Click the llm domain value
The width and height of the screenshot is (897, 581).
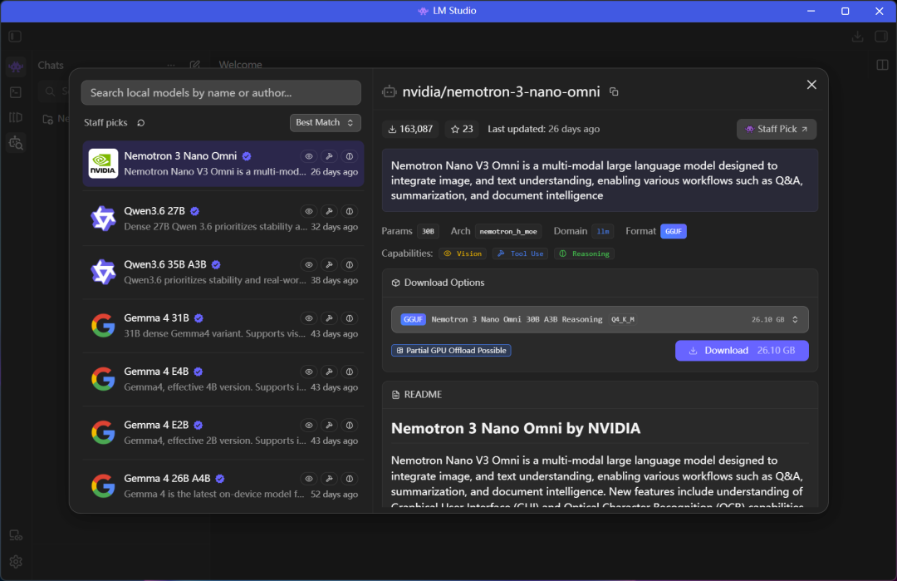coord(603,231)
